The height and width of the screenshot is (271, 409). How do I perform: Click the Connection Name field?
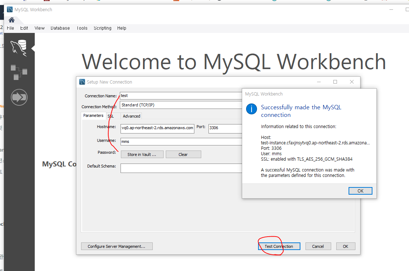tap(181, 96)
